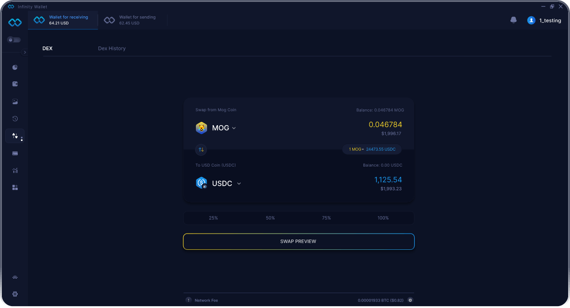Image resolution: width=570 pixels, height=308 pixels.
Task: Select the 50% amount option
Action: click(270, 218)
